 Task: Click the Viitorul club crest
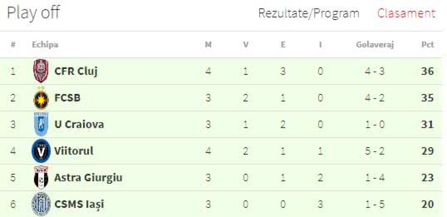pyautogui.click(x=41, y=151)
